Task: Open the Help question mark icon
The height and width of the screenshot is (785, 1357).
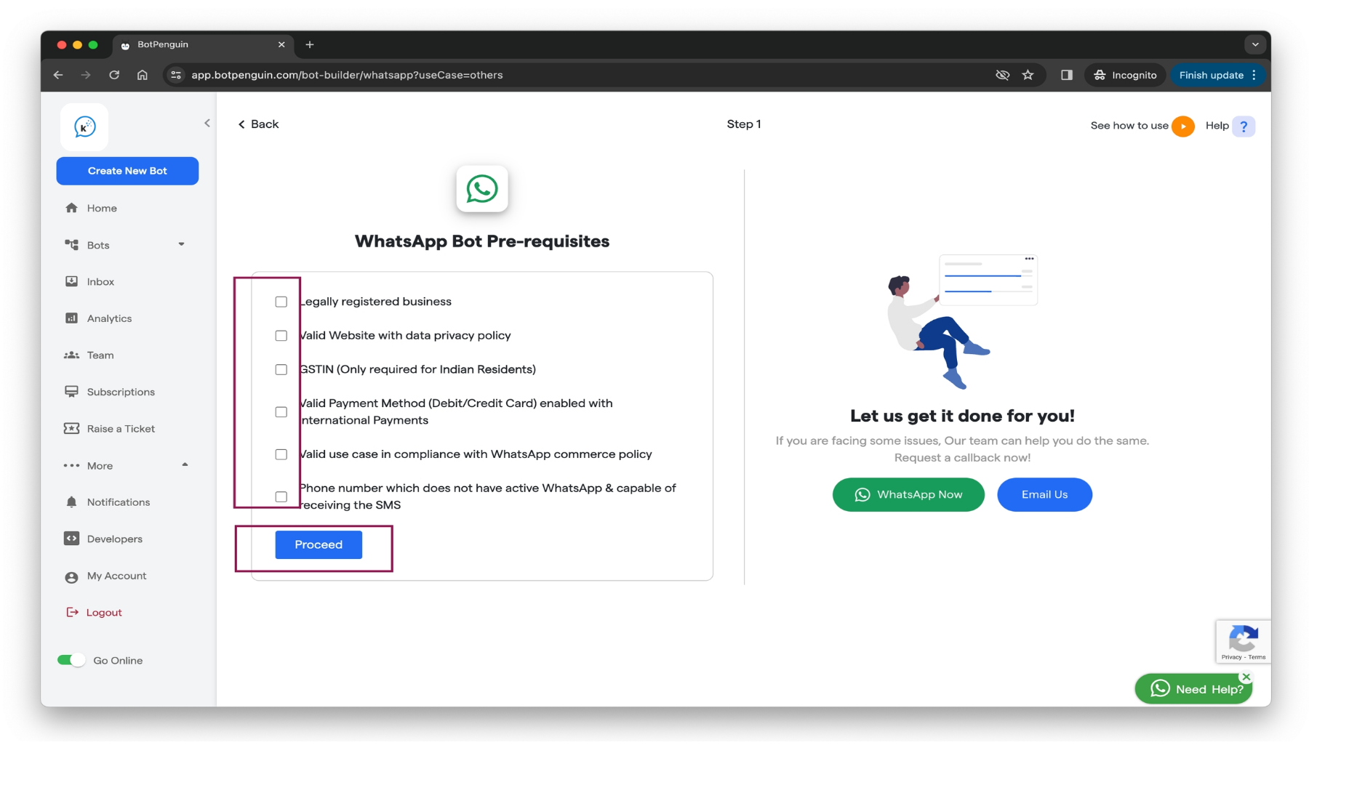Action: 1244,126
